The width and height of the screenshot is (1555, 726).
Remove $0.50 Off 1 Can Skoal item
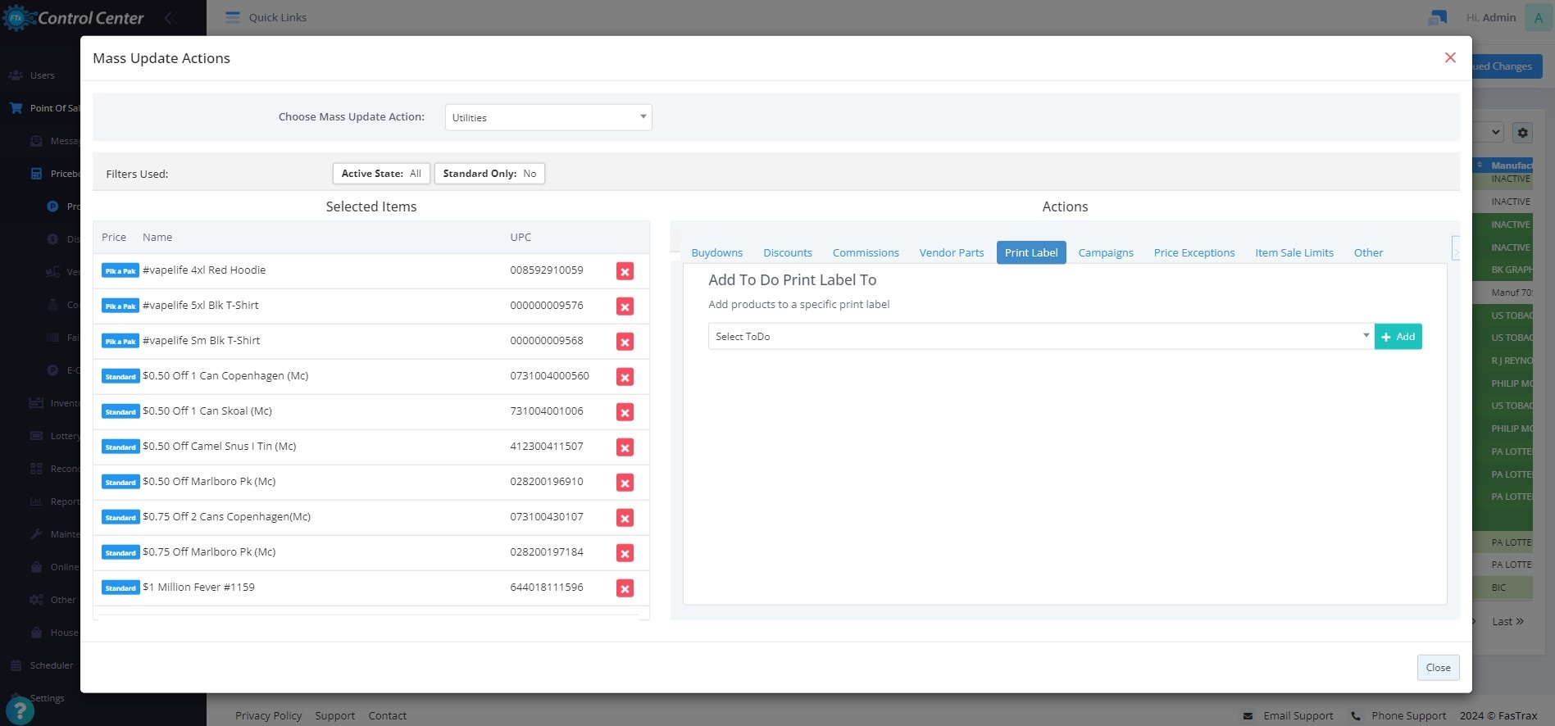pos(625,412)
